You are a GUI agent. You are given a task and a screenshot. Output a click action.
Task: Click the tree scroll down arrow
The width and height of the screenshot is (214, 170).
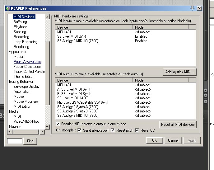(x=47, y=127)
